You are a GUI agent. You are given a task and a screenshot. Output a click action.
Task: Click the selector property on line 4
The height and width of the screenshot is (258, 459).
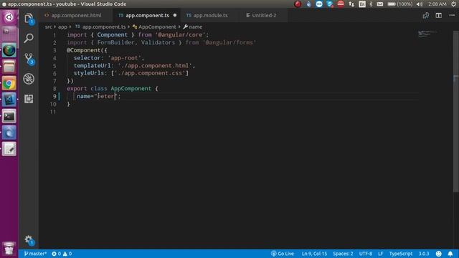click(87, 58)
